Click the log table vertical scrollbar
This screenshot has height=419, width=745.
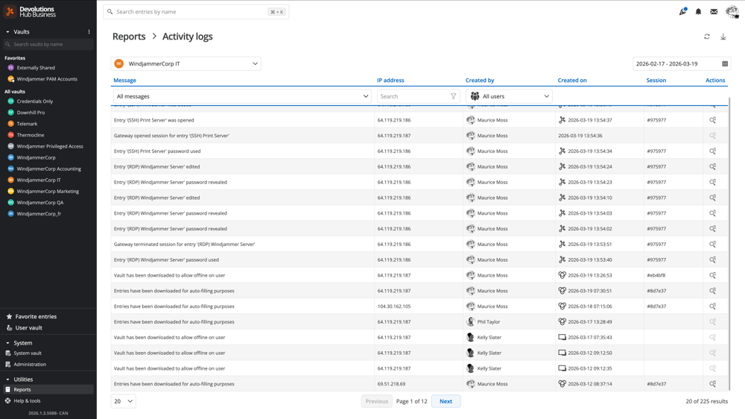[x=729, y=242]
